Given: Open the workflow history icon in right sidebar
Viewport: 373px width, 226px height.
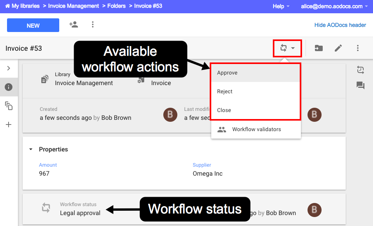Looking at the screenshot, I should tap(361, 70).
